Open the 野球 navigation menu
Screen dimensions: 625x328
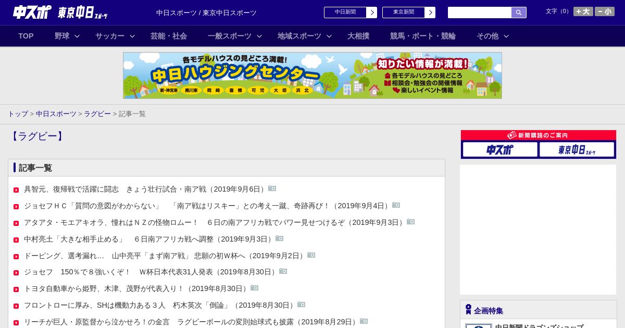pos(62,36)
